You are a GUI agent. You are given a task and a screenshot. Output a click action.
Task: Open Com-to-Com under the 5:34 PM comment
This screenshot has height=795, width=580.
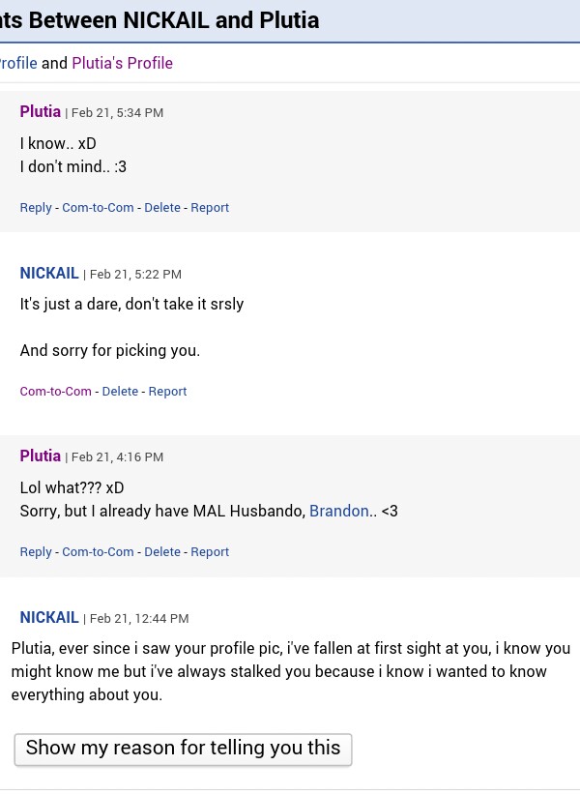pyautogui.click(x=98, y=207)
